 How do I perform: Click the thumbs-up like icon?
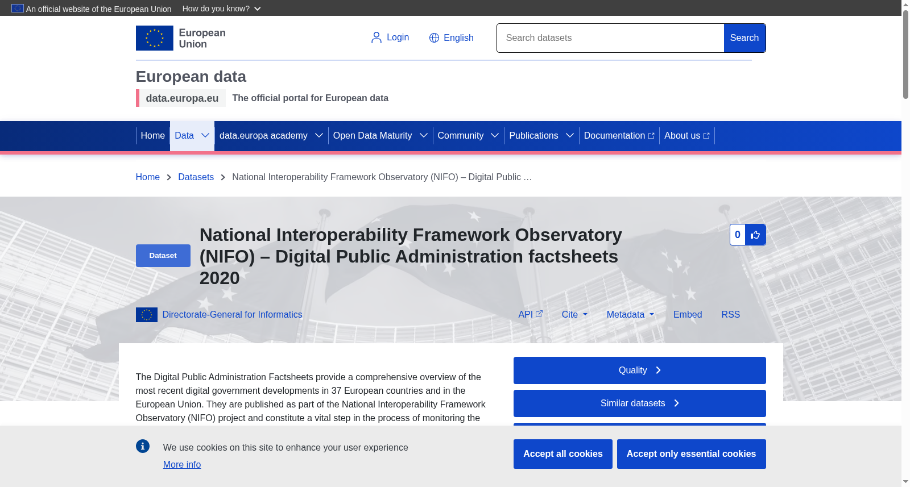(x=755, y=235)
